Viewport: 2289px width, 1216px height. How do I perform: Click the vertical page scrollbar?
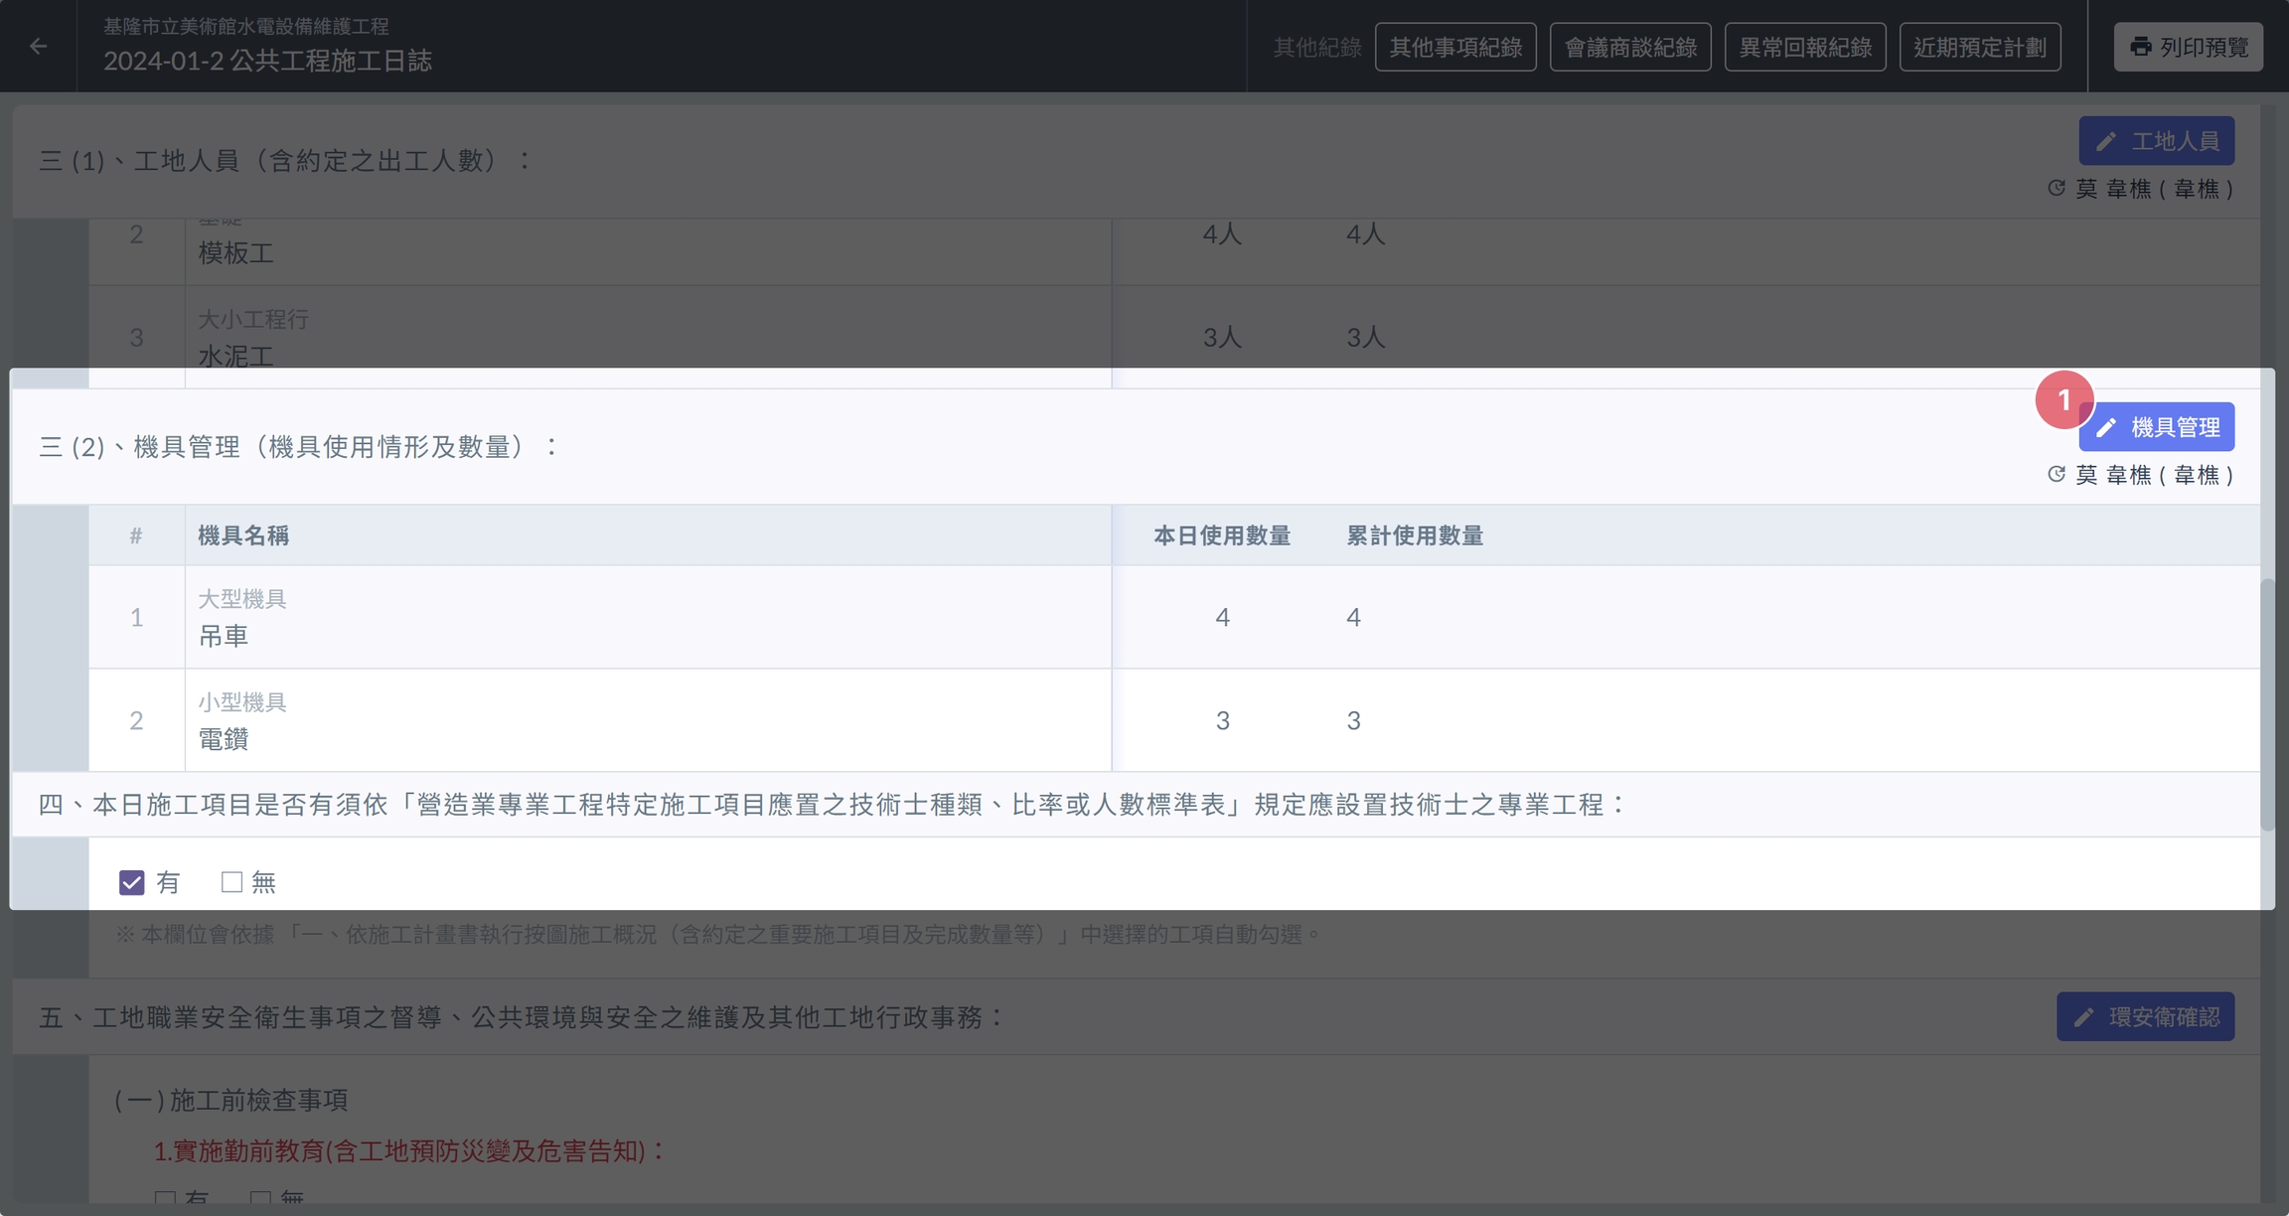2267,705
